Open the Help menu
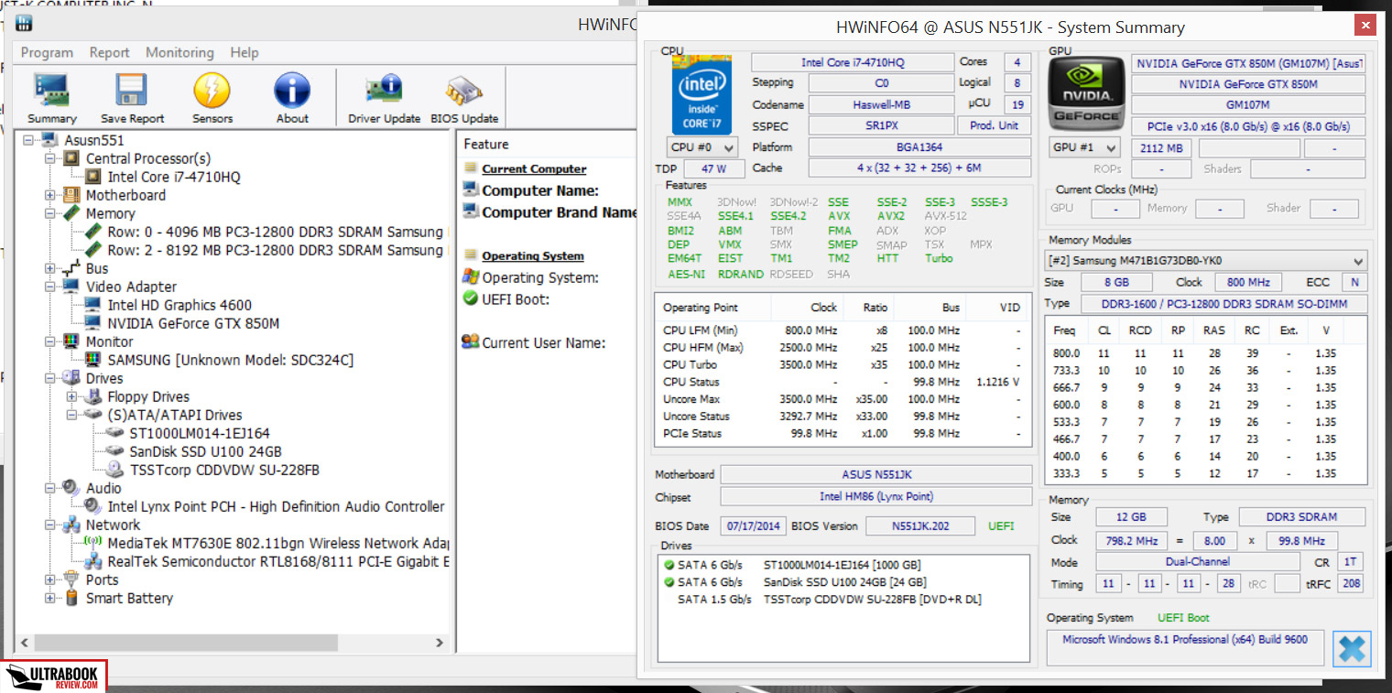Viewport: 1392px width, 693px height. click(245, 52)
